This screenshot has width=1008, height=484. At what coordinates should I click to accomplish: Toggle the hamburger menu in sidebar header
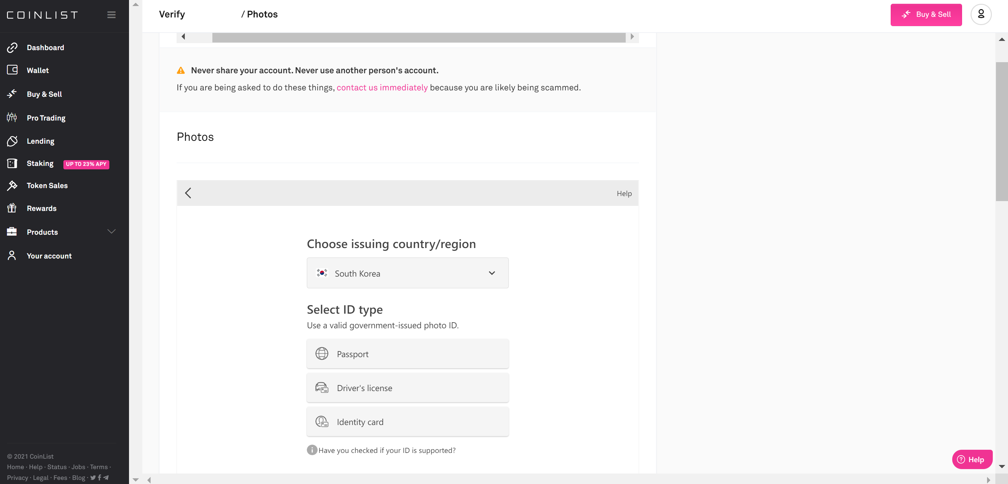pos(112,15)
